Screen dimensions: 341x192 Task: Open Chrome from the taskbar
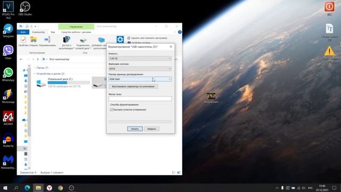[x=60, y=188]
